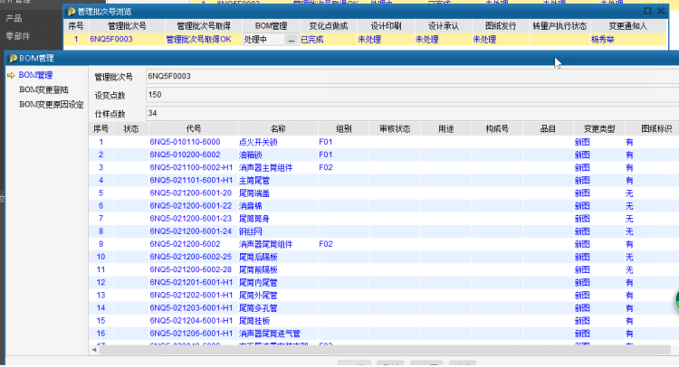Click the 设变点数 field showing 150
Image resolution: width=679 pixels, height=367 pixels.
272,94
